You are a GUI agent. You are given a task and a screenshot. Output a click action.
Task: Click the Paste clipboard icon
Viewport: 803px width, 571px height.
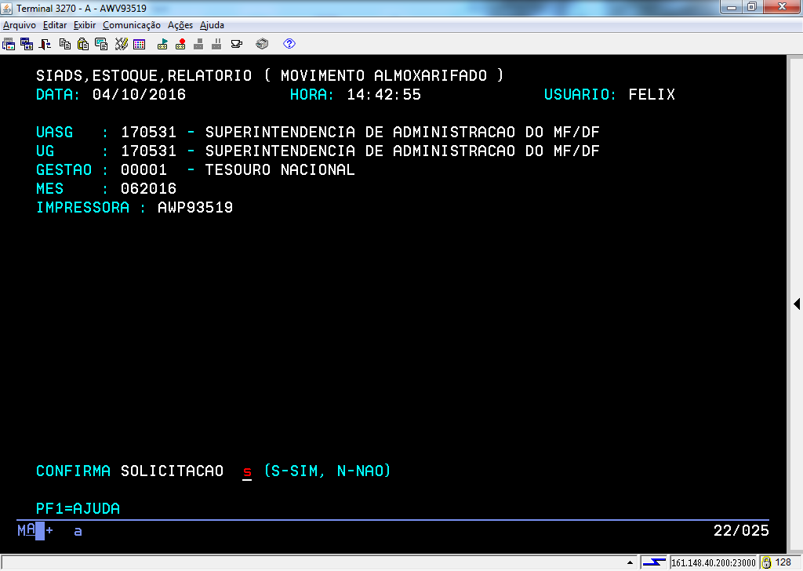coord(83,44)
